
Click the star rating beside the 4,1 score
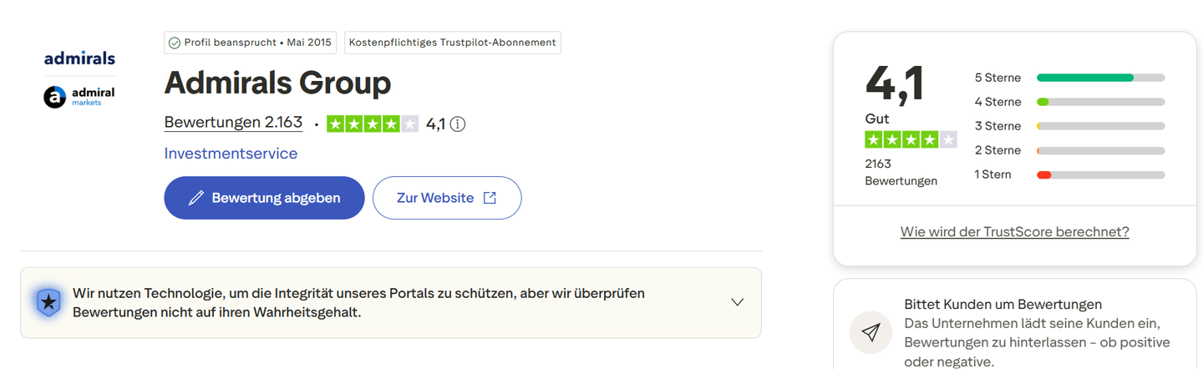372,124
